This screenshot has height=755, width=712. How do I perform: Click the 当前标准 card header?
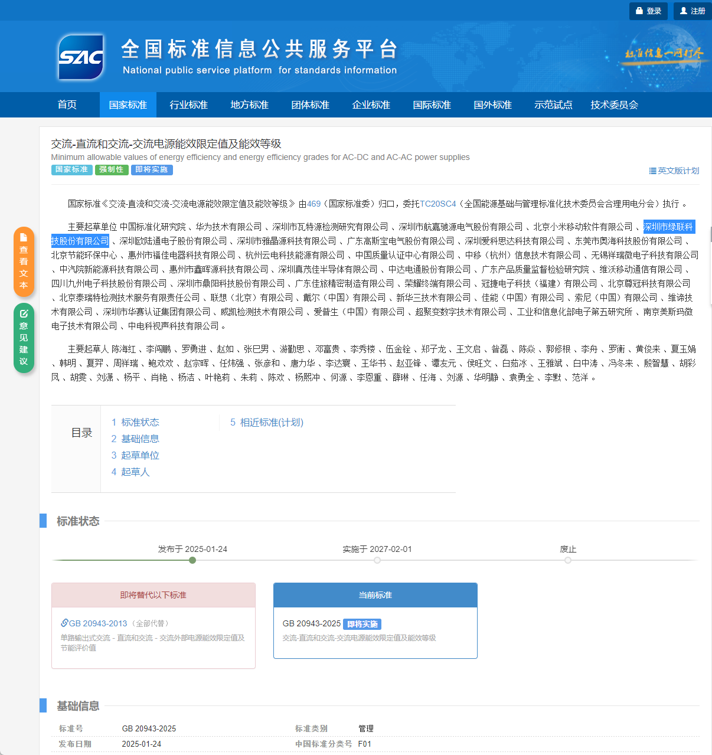(x=375, y=595)
